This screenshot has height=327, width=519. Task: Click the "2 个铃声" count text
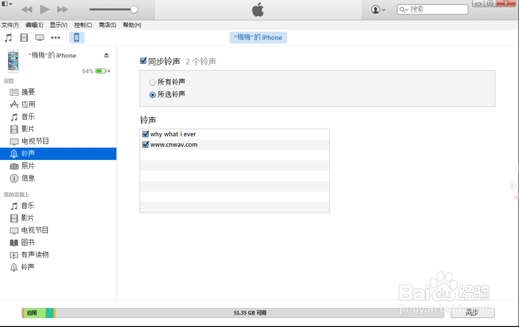[201, 62]
